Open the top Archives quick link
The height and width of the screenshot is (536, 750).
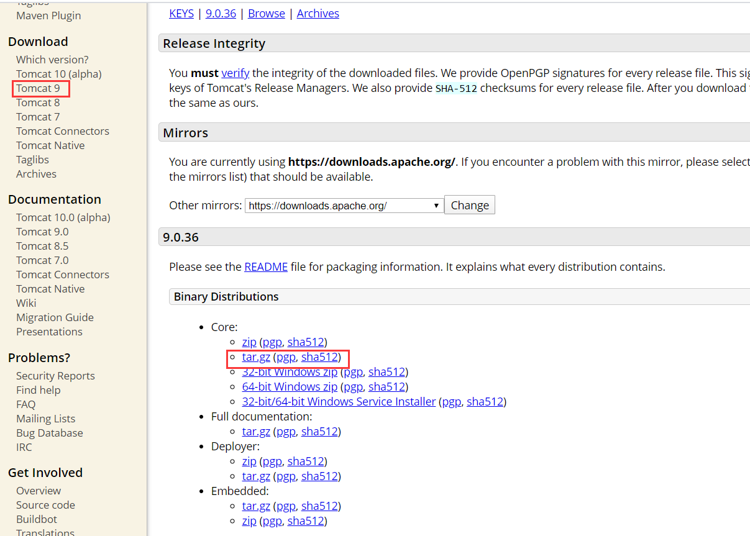[318, 13]
